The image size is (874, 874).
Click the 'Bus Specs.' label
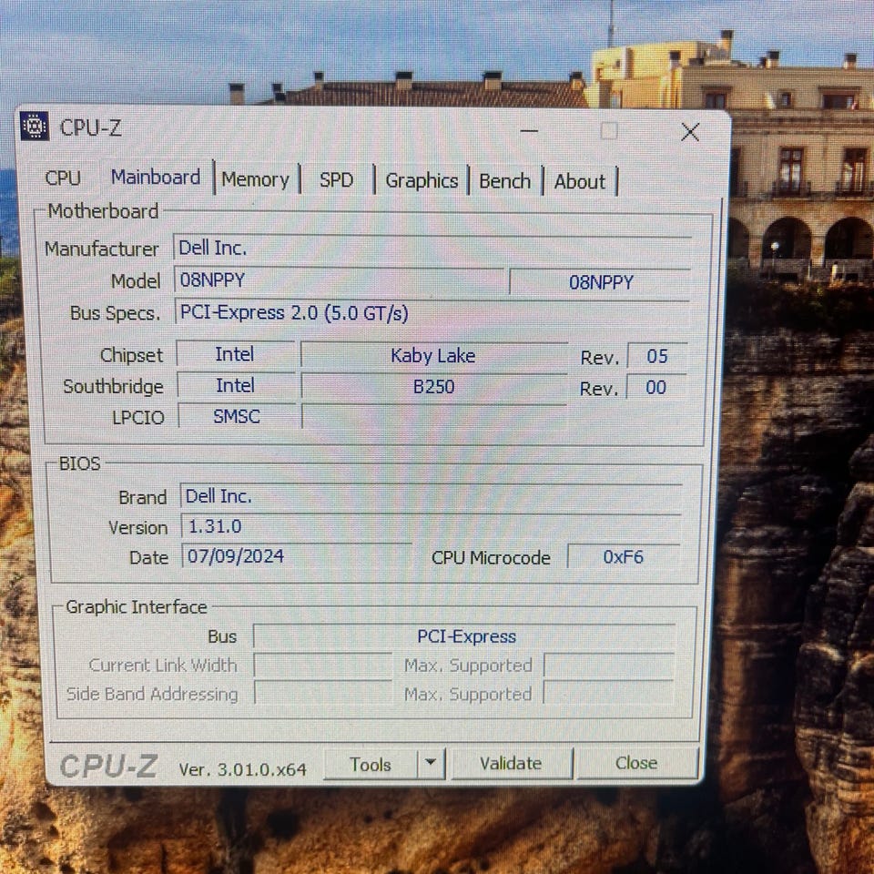click(115, 313)
